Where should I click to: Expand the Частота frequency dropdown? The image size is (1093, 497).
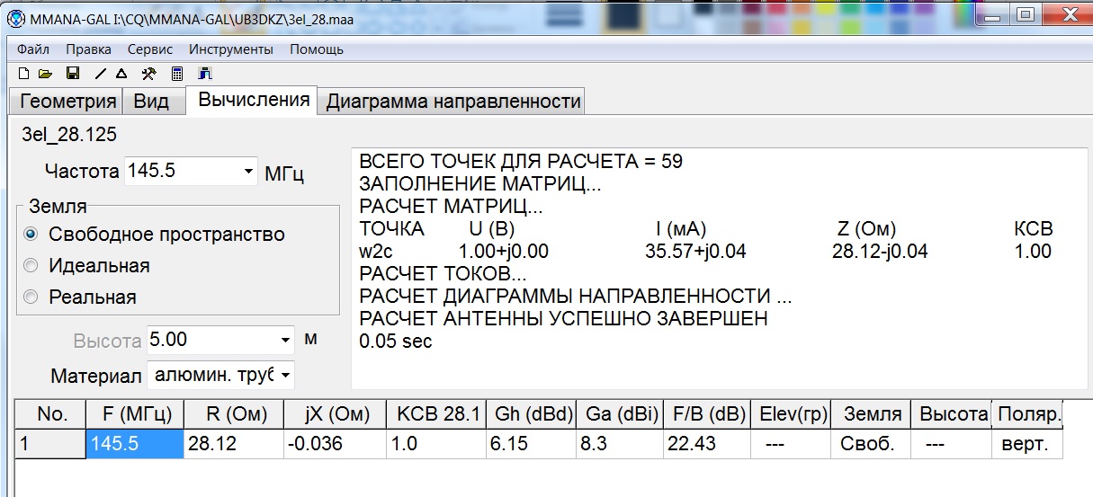click(x=248, y=171)
